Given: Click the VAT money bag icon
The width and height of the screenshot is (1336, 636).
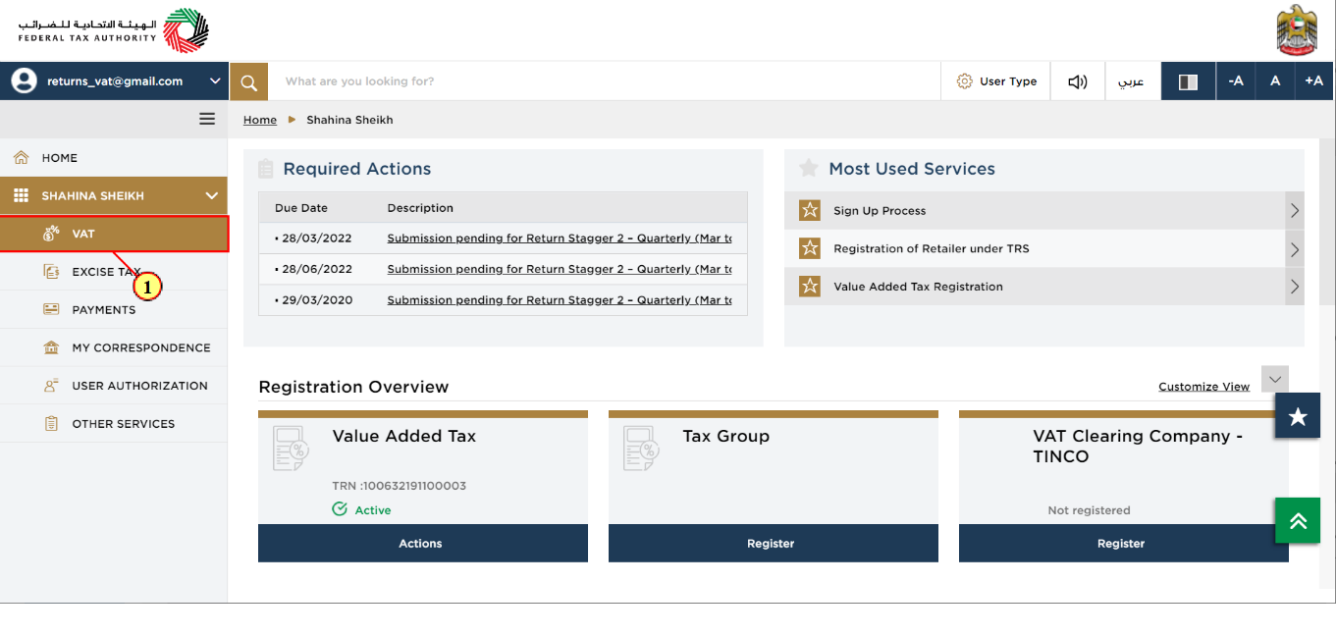Looking at the screenshot, I should [51, 234].
